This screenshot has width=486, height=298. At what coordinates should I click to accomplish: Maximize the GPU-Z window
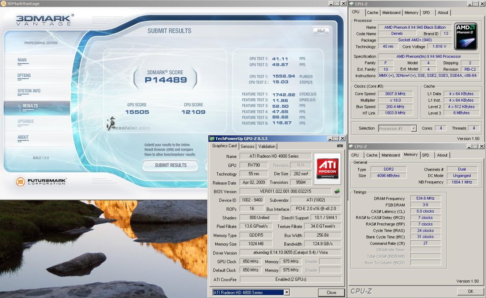[336, 138]
